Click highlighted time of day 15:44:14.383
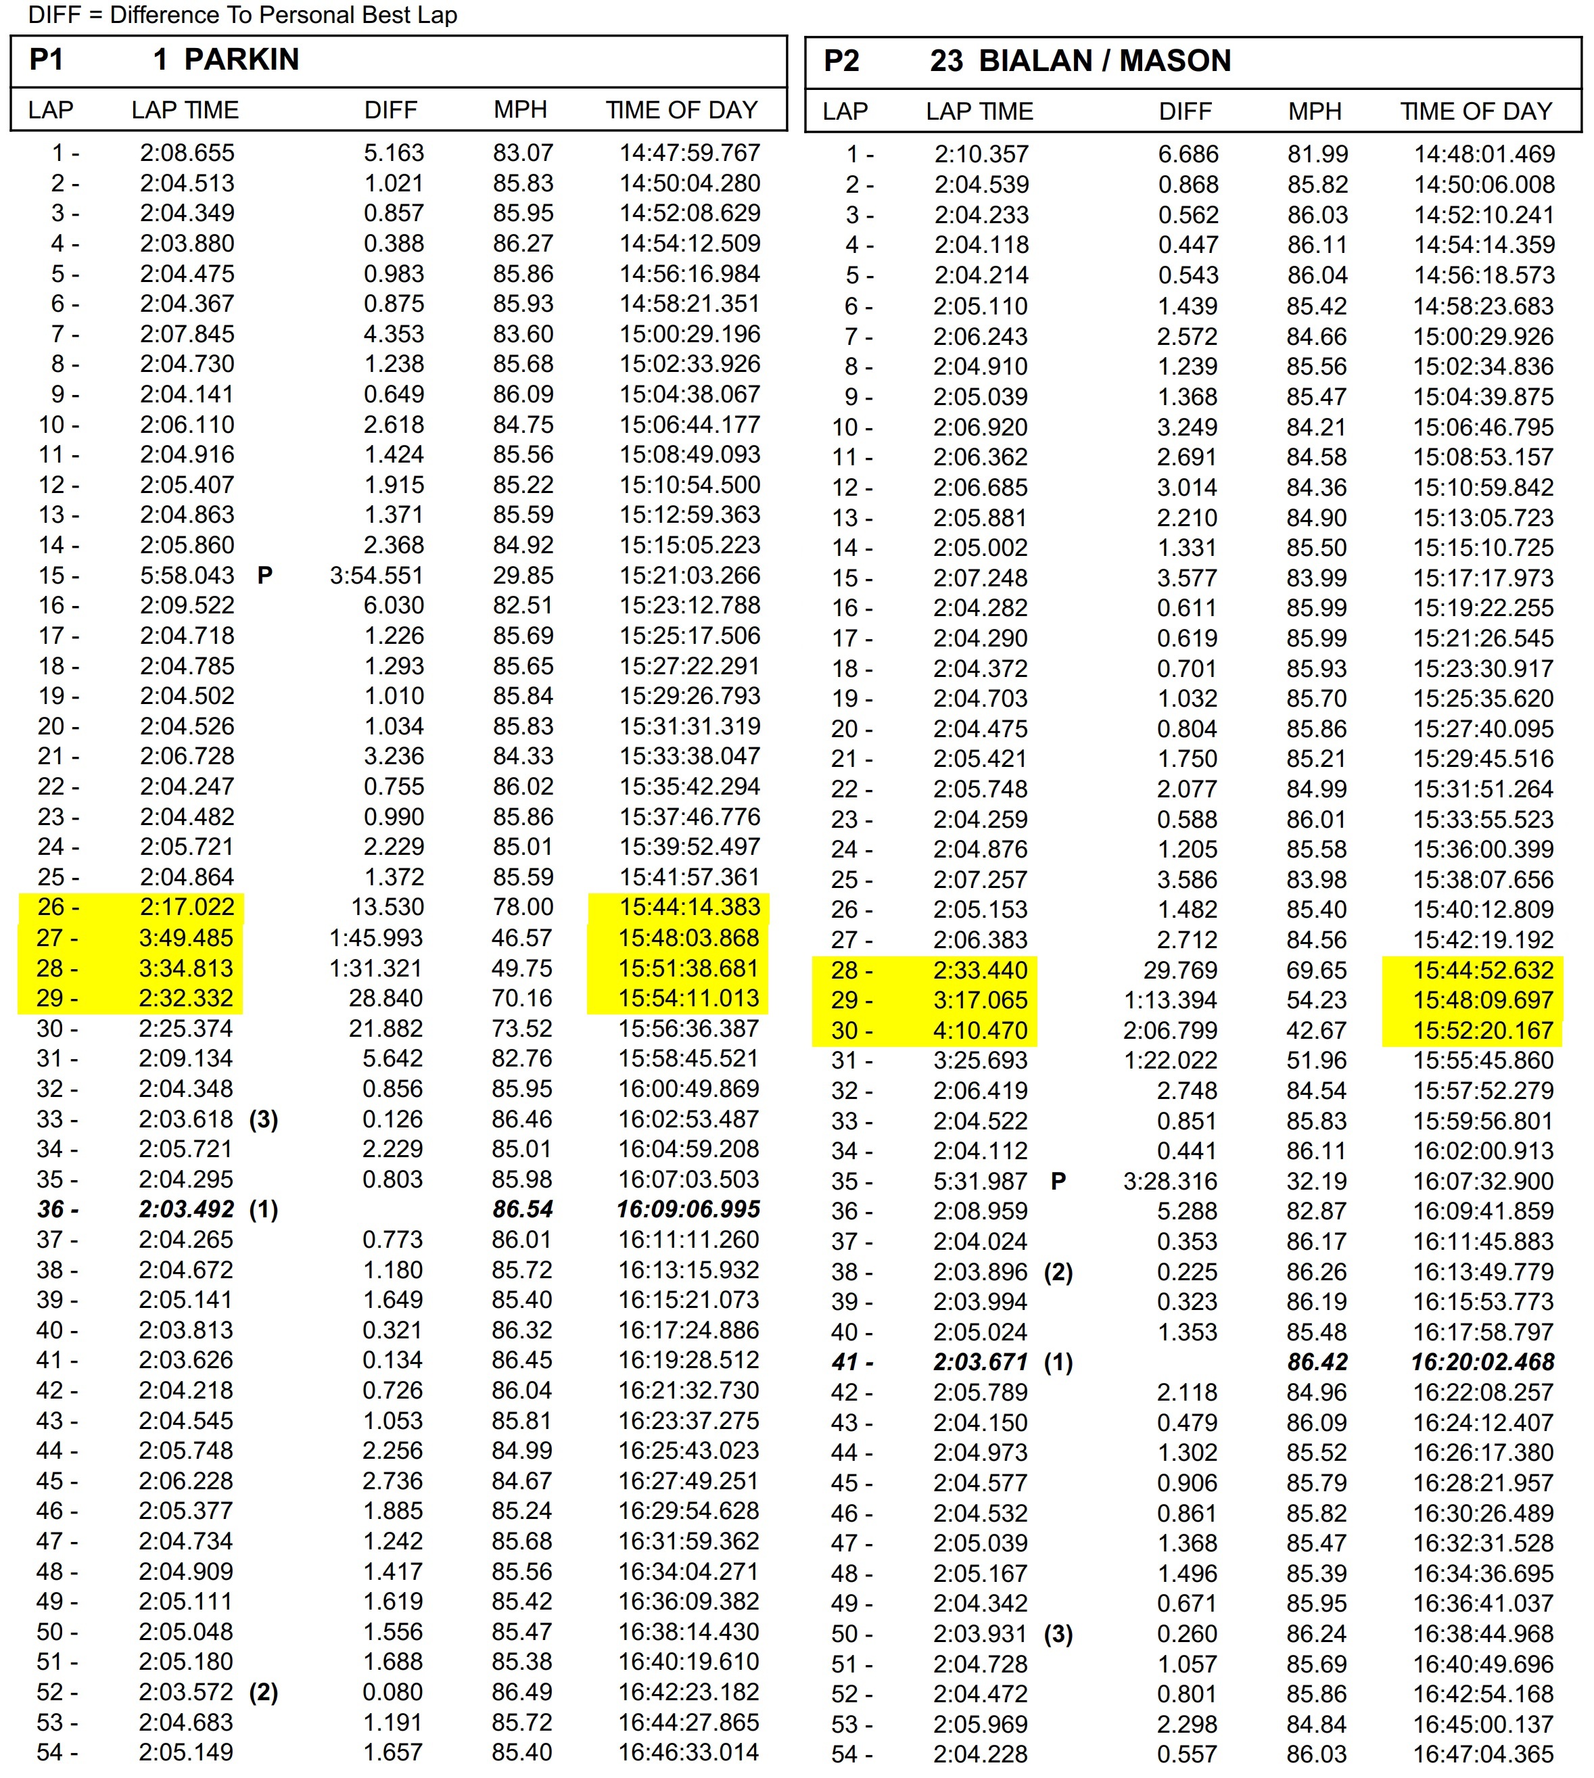The height and width of the screenshot is (1778, 1594). point(689,908)
